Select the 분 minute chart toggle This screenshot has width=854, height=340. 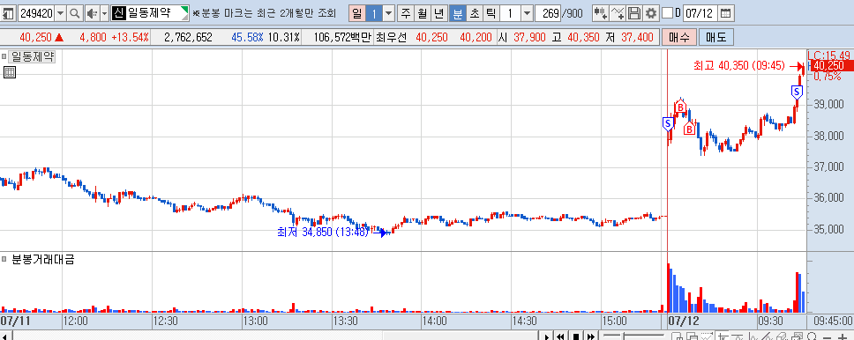458,13
